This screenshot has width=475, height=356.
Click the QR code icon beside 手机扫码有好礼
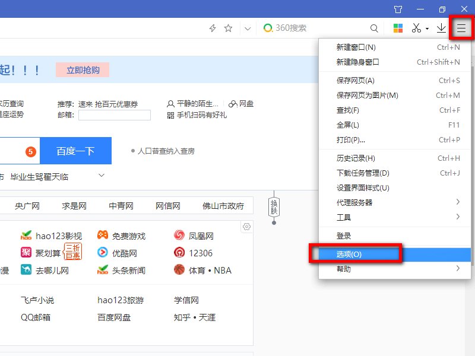coord(170,116)
